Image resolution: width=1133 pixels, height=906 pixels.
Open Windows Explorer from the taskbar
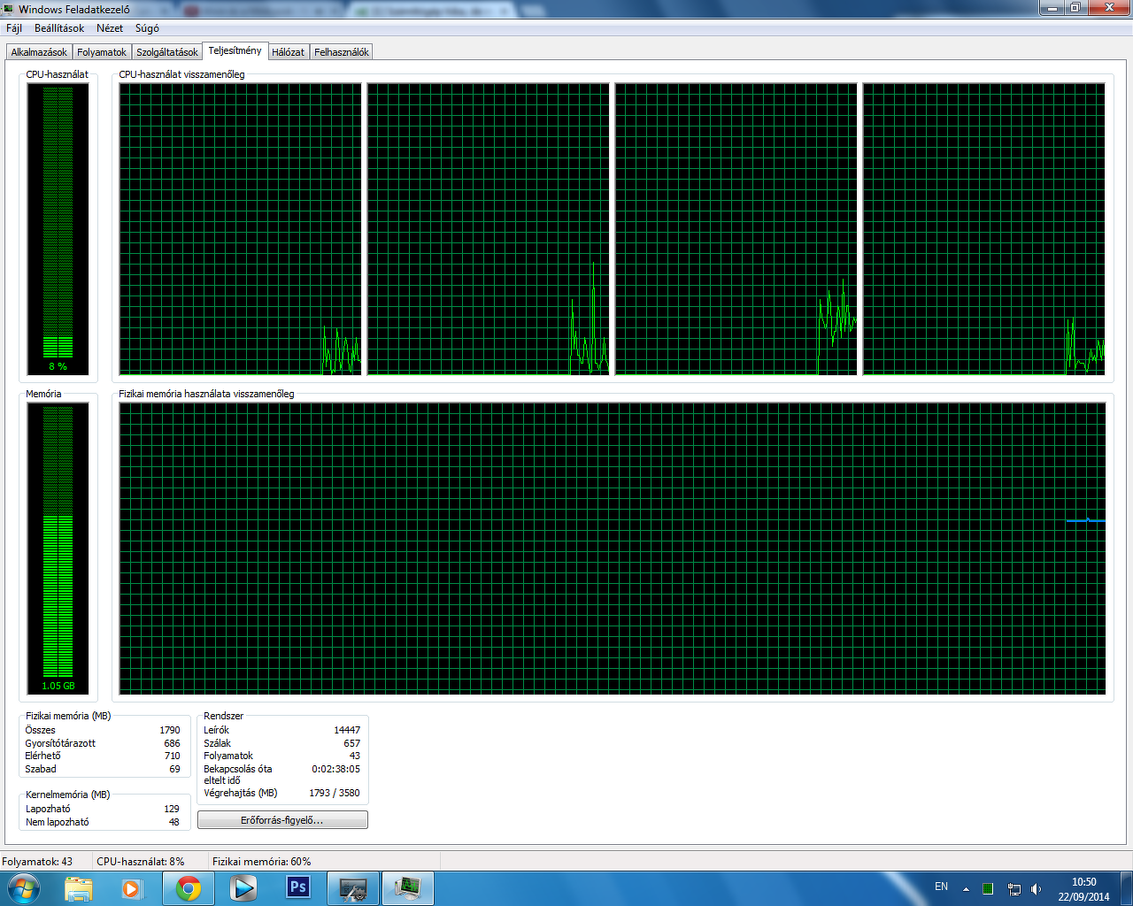tap(79, 888)
